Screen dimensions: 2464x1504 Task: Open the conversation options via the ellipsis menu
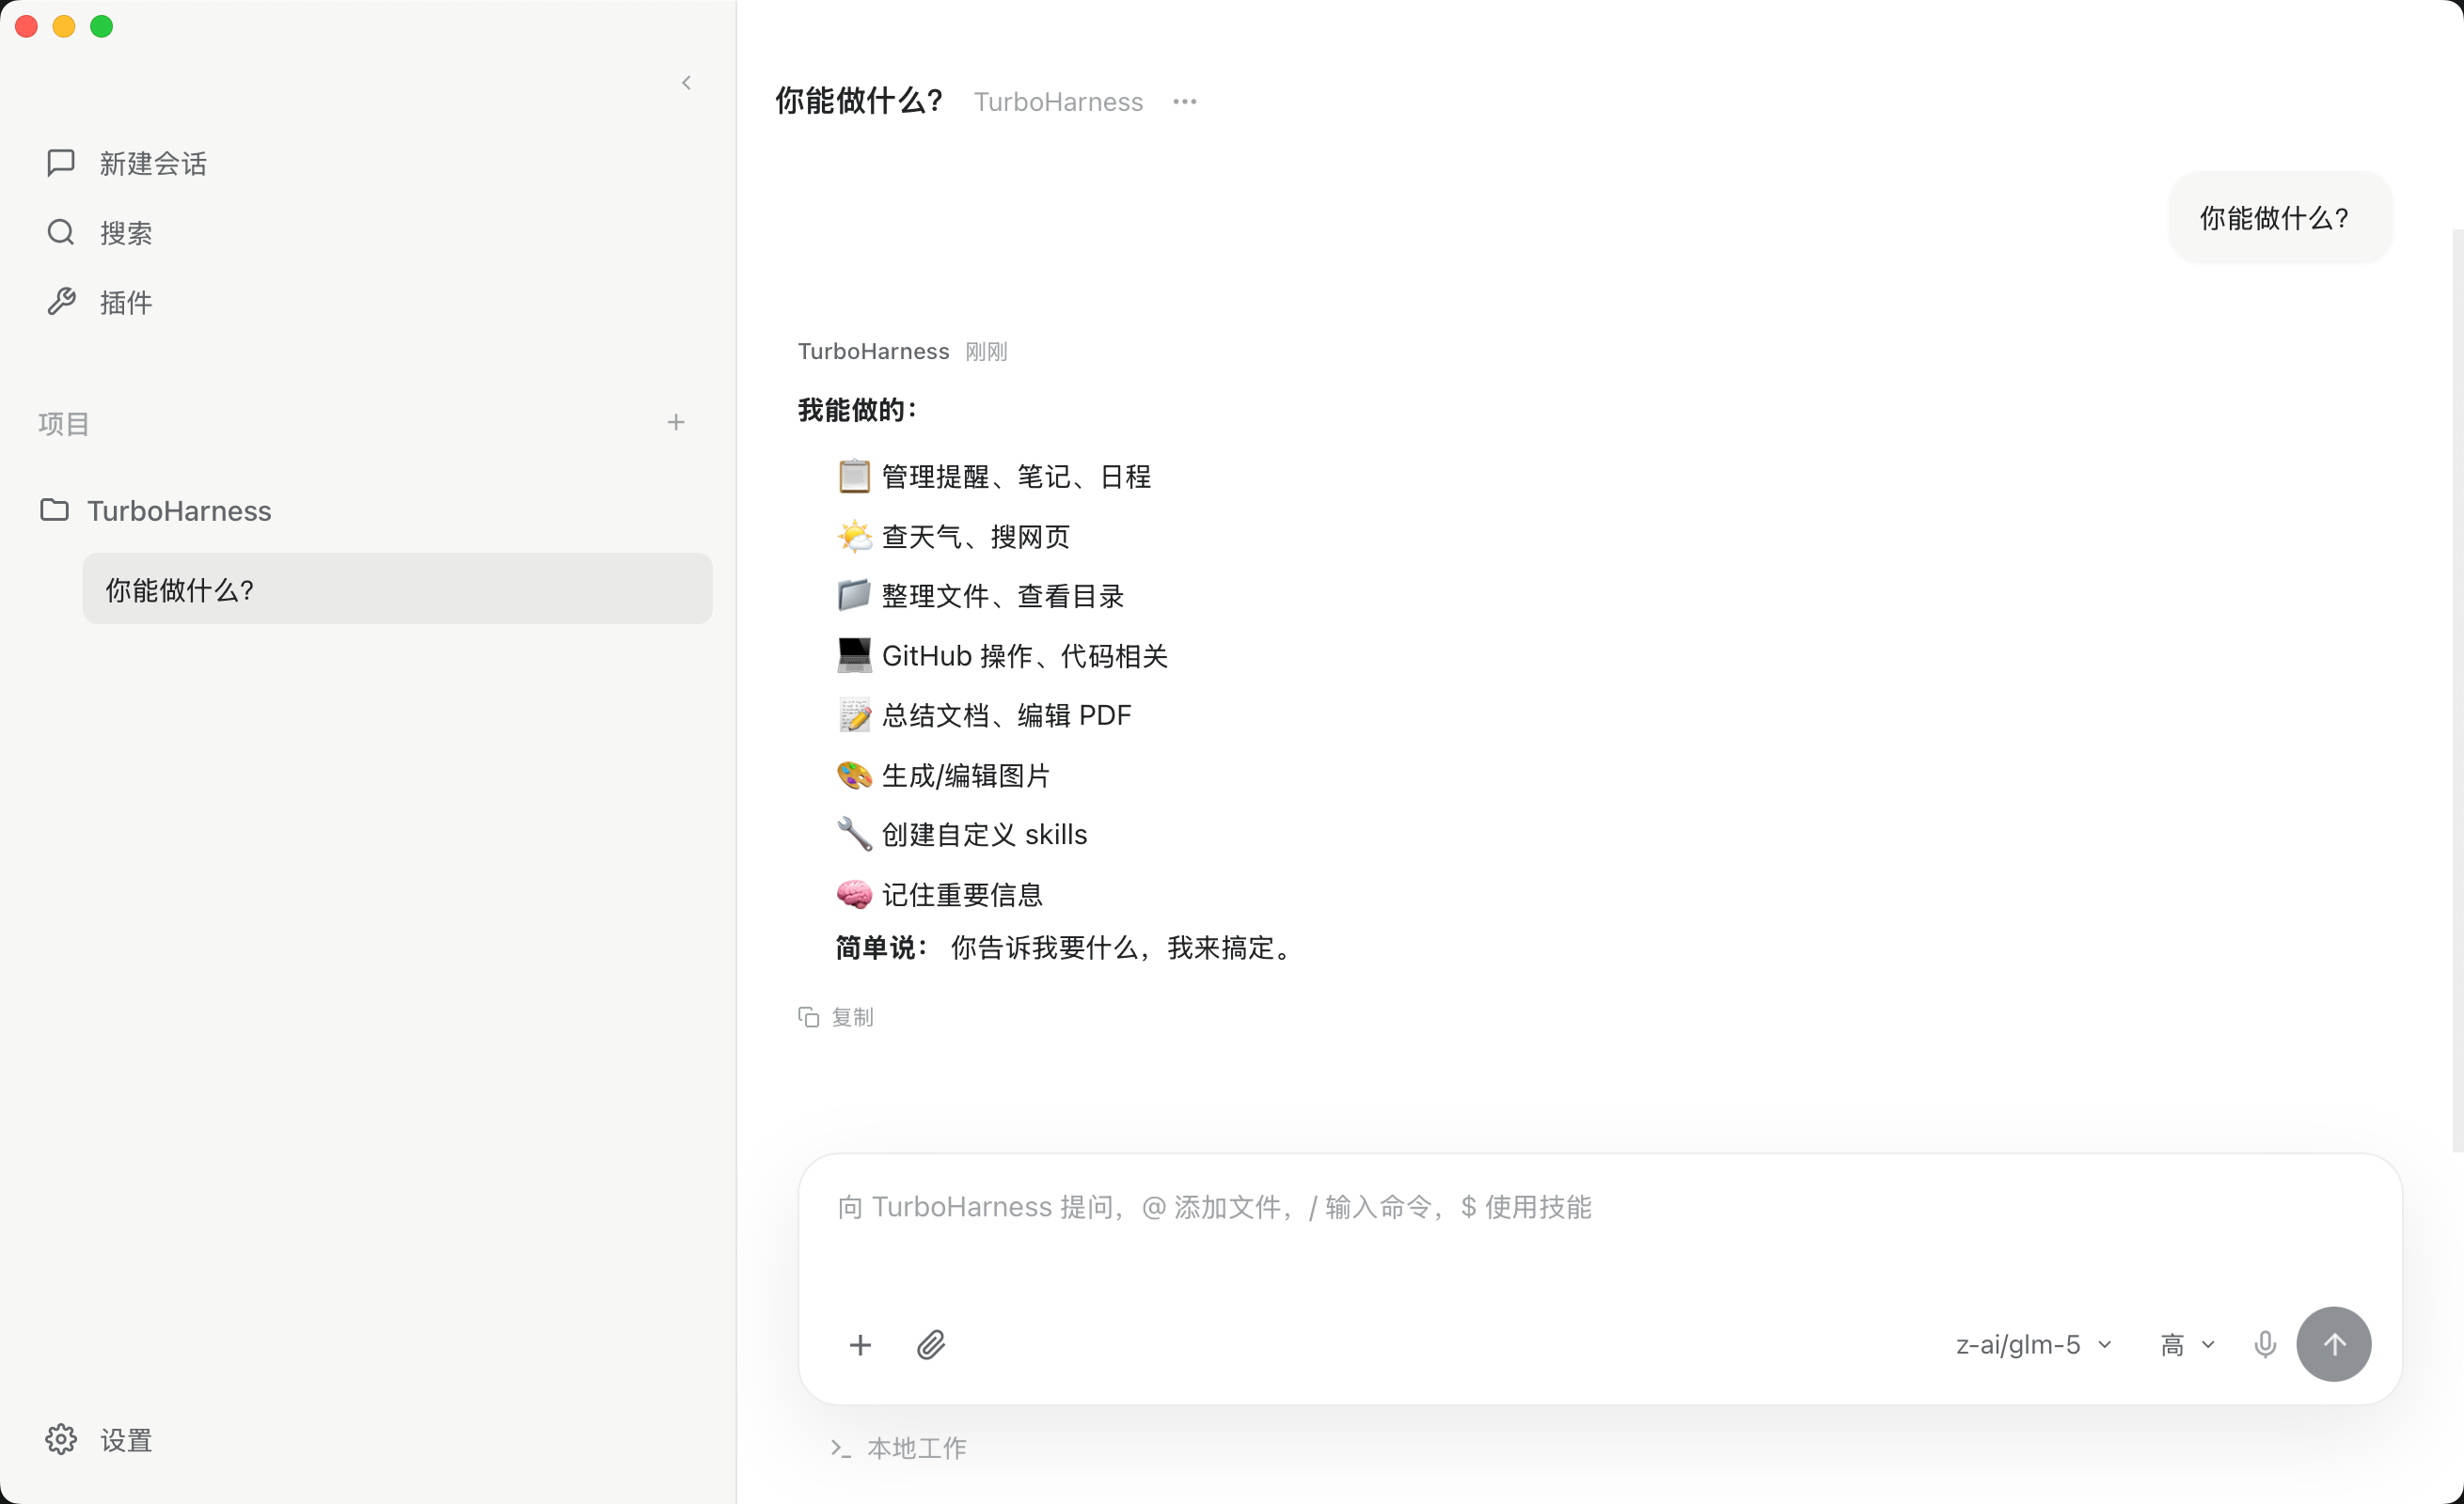click(1185, 101)
